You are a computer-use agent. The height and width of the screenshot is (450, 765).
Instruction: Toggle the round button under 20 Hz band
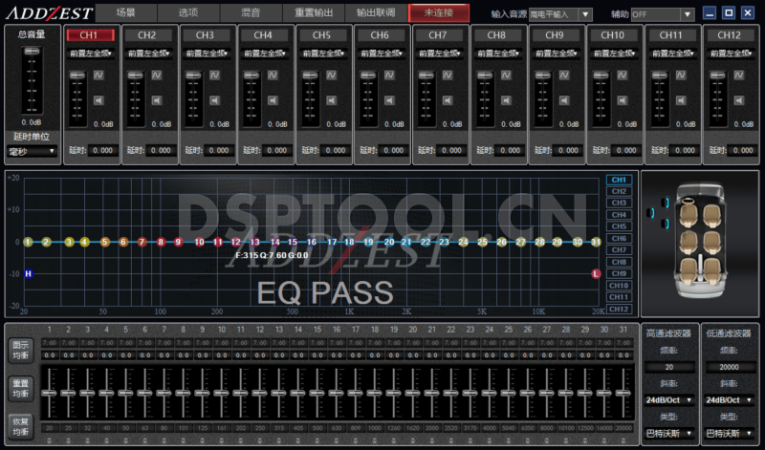pos(50,440)
